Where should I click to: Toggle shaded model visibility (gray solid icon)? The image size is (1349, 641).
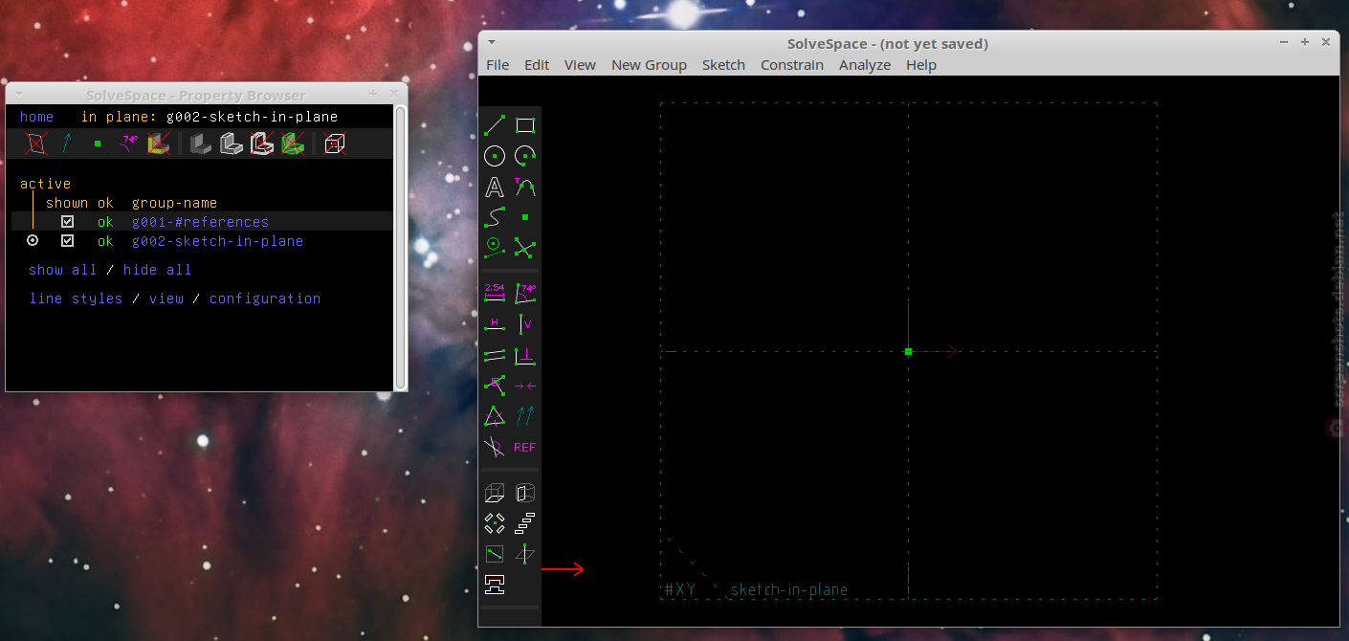click(200, 144)
